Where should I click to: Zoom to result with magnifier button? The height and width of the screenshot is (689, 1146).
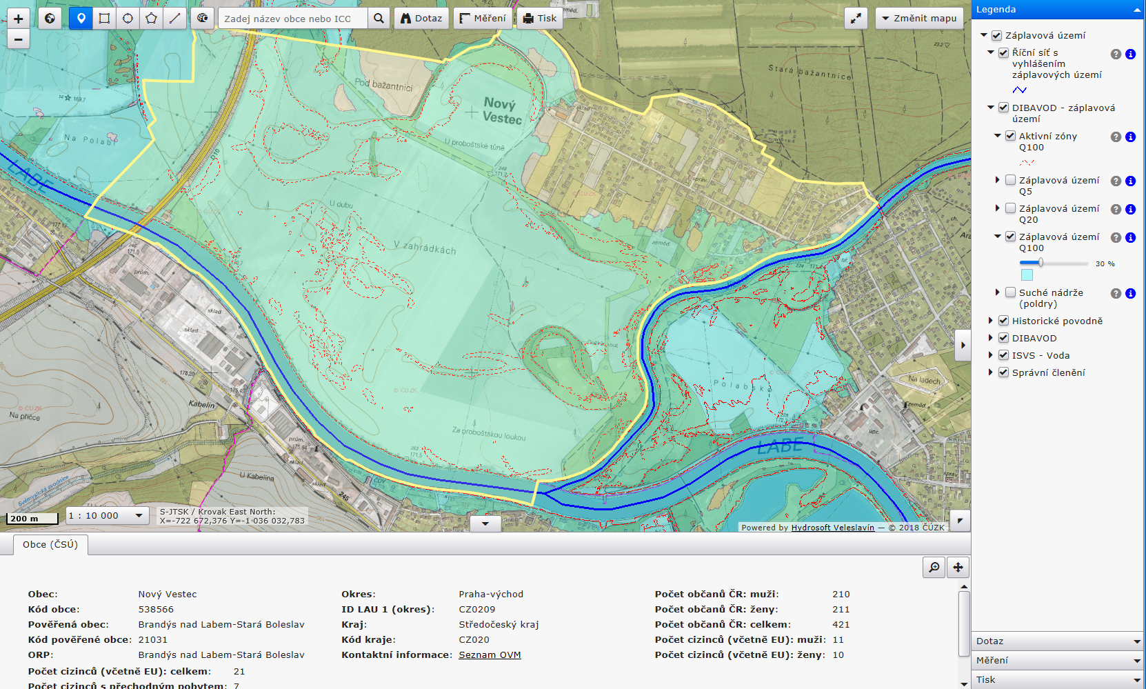coord(934,567)
